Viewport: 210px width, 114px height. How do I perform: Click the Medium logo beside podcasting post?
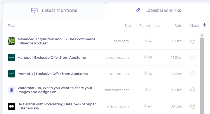(x=11, y=106)
